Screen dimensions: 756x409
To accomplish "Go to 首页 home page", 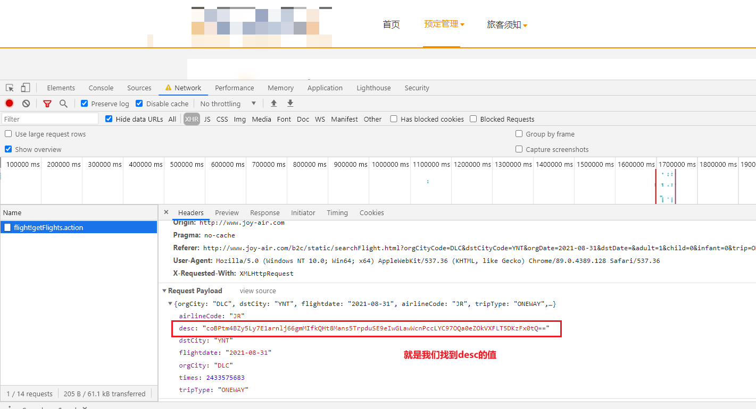I will tap(391, 24).
